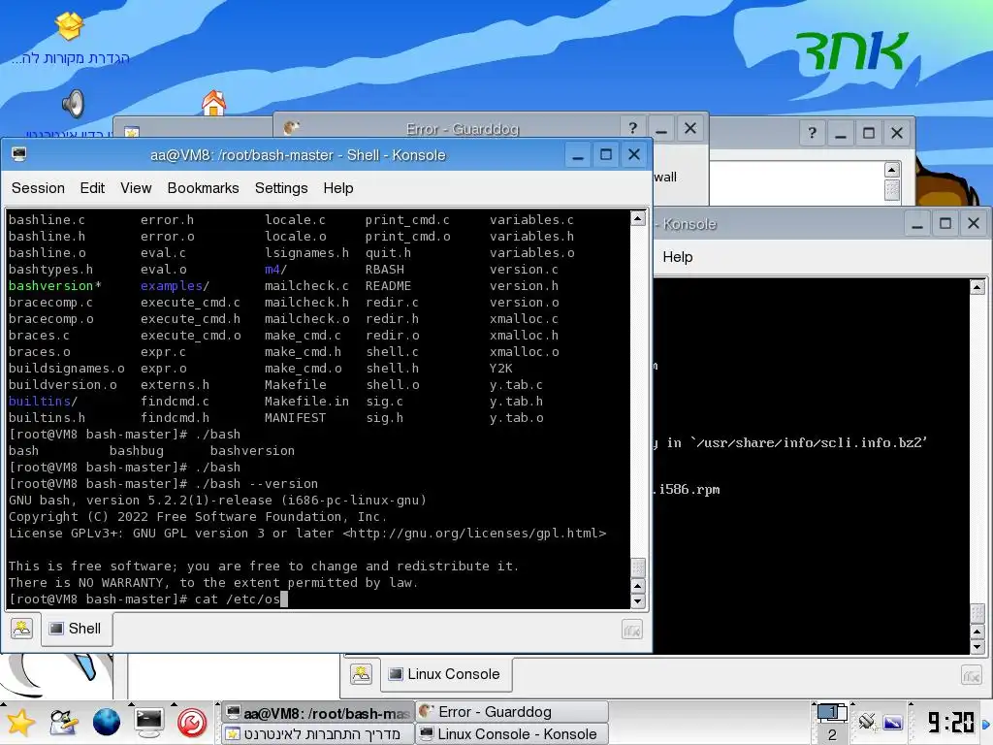993x745 pixels.
Task: Click scroll-up arrow of the Shell terminal scrollbar
Action: click(638, 218)
